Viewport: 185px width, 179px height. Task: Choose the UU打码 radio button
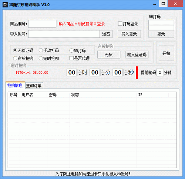[77, 50]
